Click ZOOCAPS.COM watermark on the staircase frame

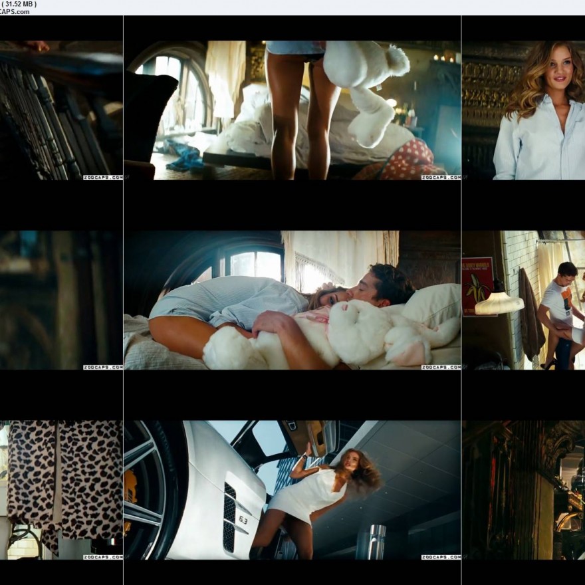pyautogui.click(x=102, y=177)
